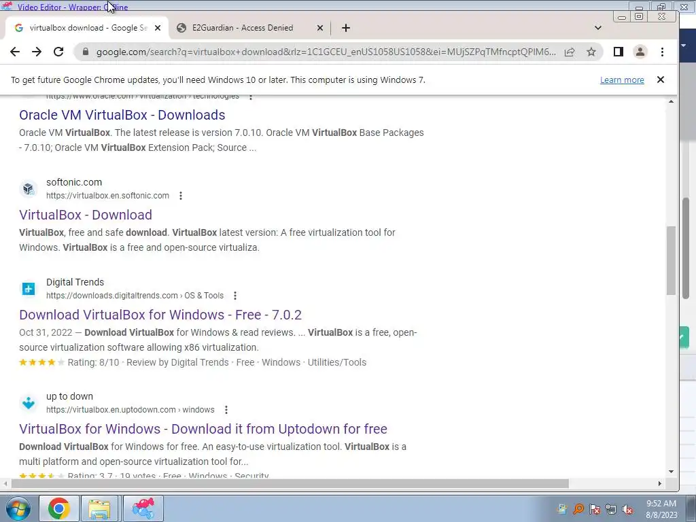Click the vertical scrollbar down arrow

(x=671, y=472)
